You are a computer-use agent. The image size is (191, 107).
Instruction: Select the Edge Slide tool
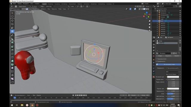(x=12, y=72)
